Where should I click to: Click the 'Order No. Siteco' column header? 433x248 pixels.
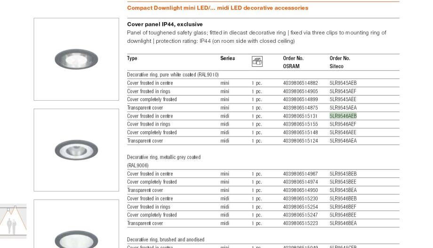pos(340,62)
